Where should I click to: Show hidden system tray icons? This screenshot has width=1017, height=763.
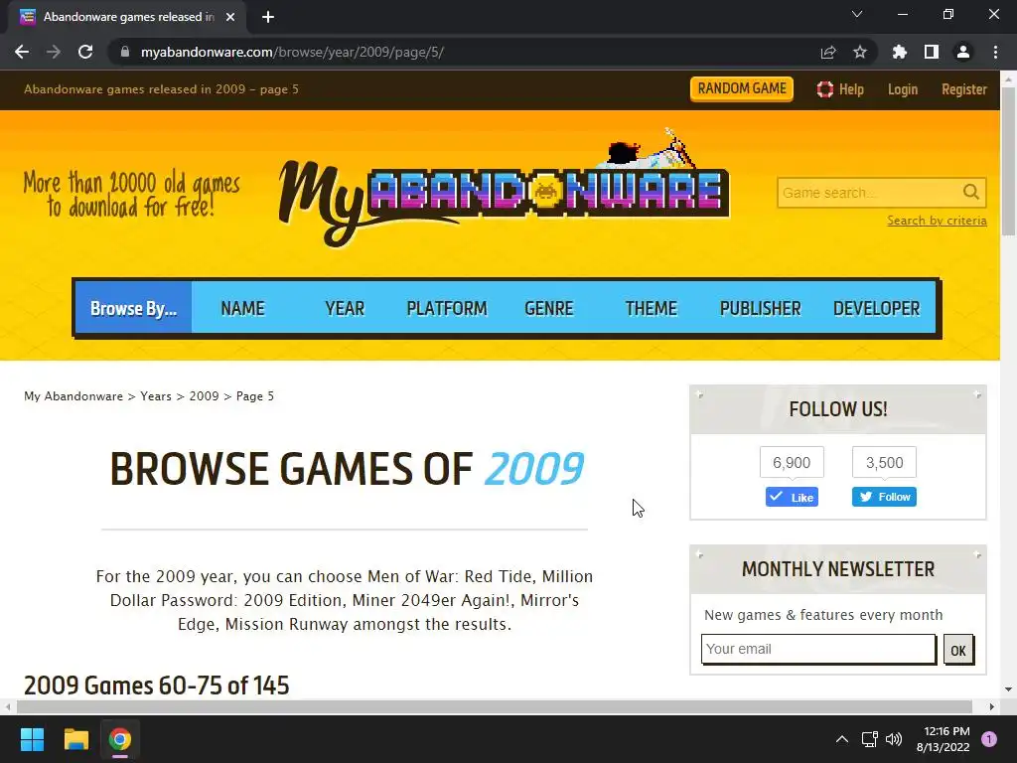click(x=842, y=739)
